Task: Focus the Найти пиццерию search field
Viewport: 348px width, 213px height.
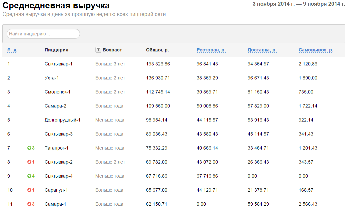Action: click(x=43, y=34)
